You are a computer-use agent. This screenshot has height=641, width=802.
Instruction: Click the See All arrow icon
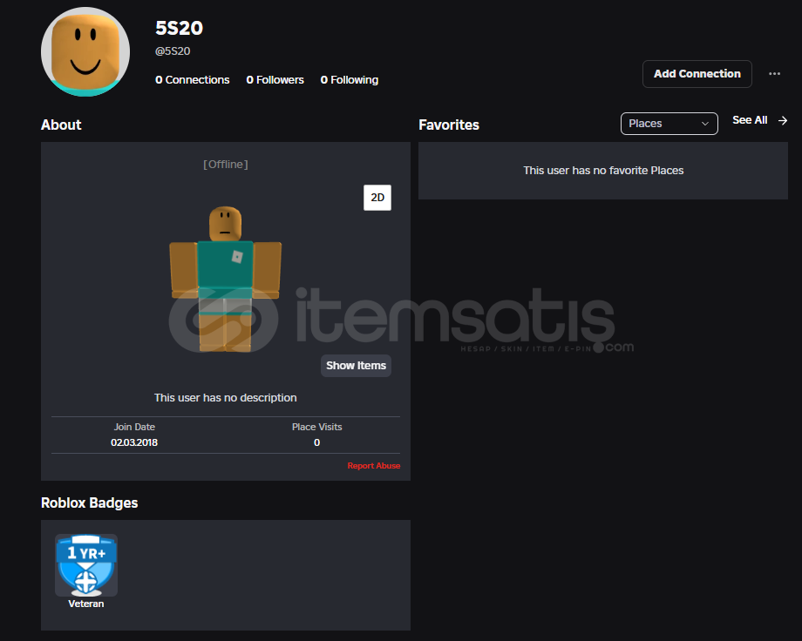pos(782,121)
